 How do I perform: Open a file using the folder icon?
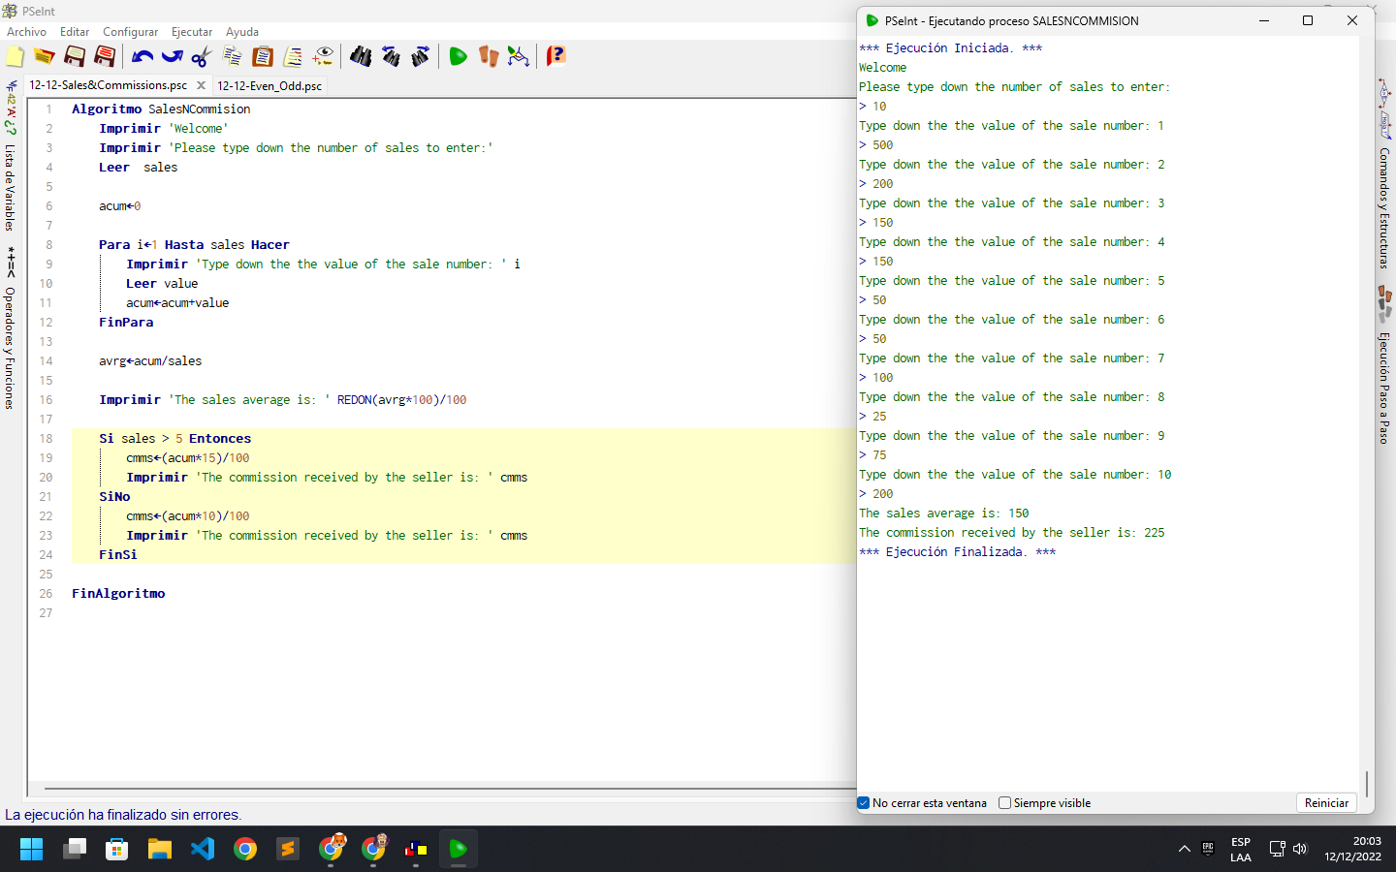point(44,56)
